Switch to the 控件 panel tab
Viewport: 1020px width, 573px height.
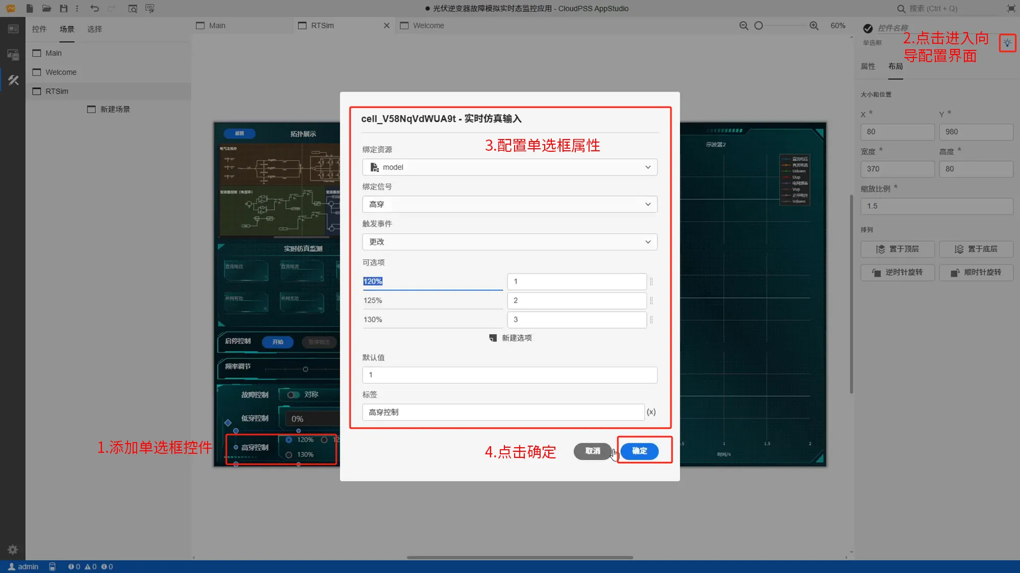(x=39, y=29)
